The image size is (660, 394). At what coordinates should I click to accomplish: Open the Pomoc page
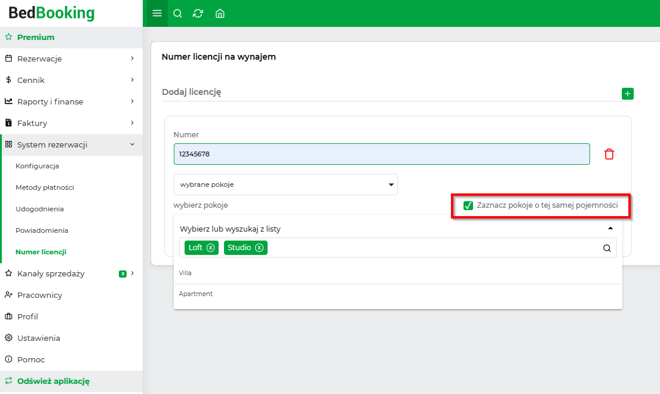point(30,359)
